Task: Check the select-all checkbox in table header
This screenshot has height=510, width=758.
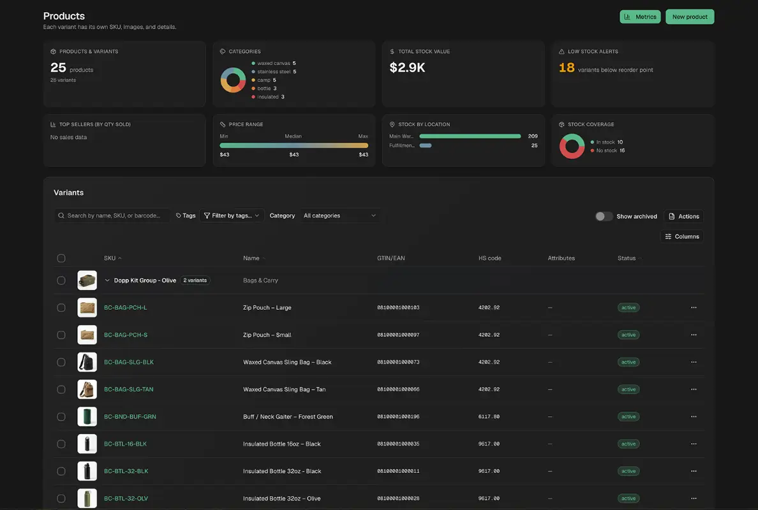Action: coord(61,258)
